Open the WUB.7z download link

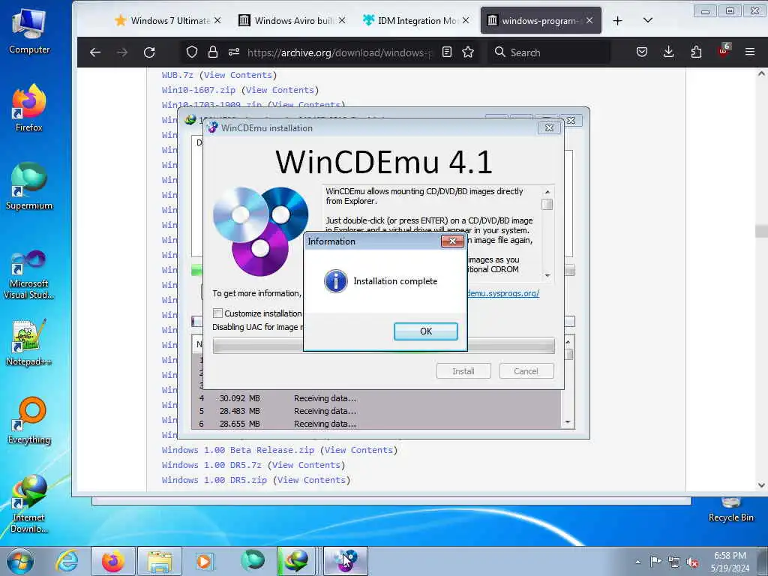[177, 75]
